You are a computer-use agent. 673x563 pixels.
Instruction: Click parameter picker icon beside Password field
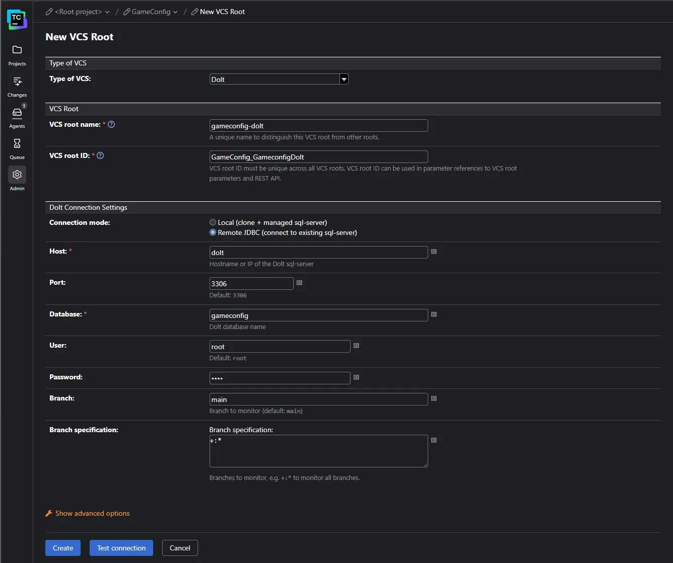pos(356,377)
